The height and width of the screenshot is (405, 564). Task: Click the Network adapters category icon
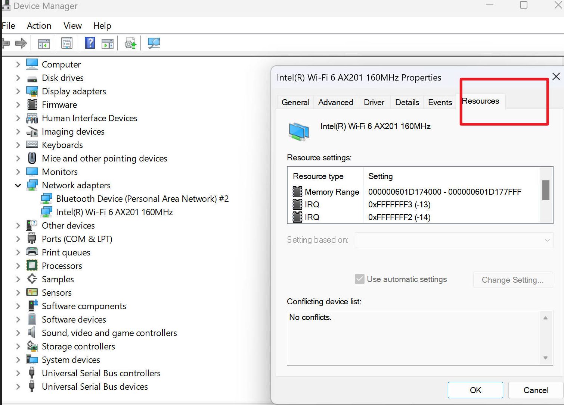pyautogui.click(x=32, y=185)
